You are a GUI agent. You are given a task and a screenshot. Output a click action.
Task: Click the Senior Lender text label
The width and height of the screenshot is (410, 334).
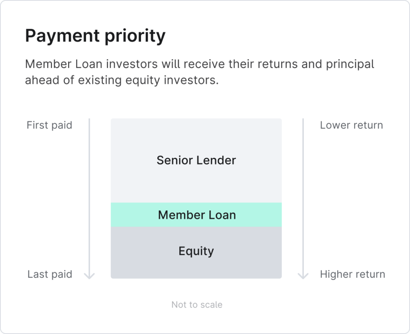(x=196, y=160)
